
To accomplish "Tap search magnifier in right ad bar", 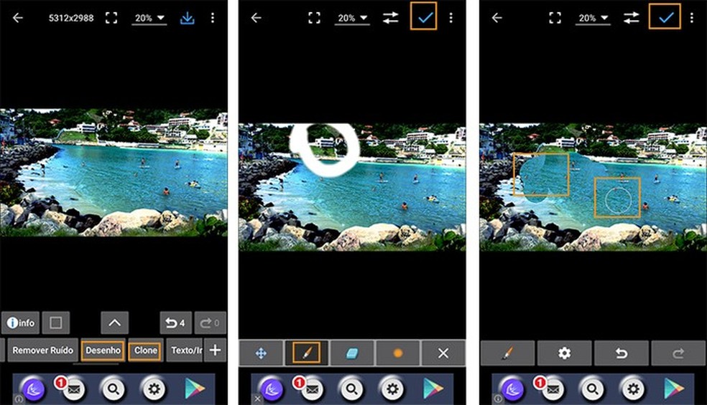I will [593, 389].
